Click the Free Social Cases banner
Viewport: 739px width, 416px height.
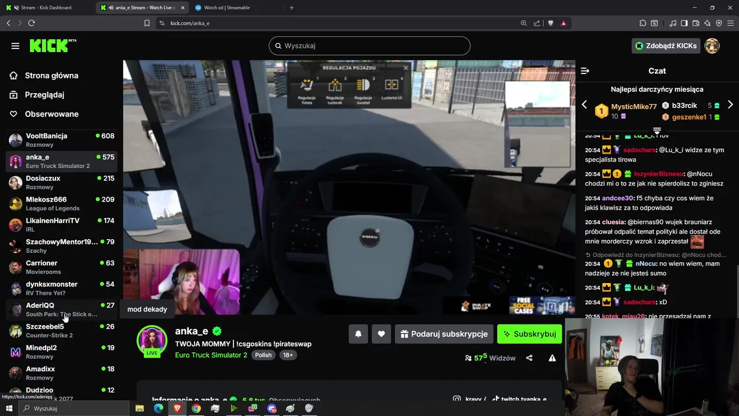(x=542, y=306)
